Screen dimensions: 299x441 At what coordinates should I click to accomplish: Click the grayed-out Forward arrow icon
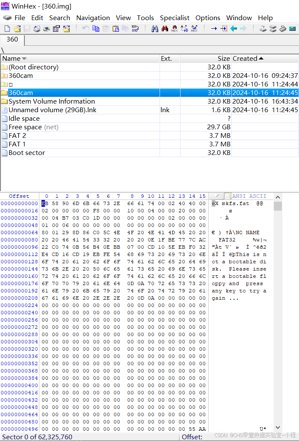pyautogui.click(x=243, y=28)
